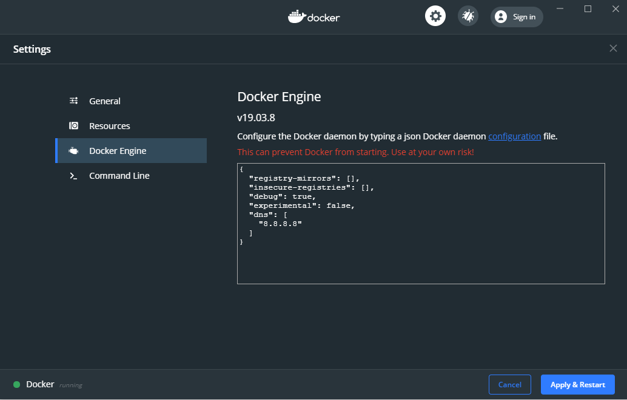Image resolution: width=627 pixels, height=400 pixels.
Task: Maximize the Docker Desktop window
Action: (588, 8)
